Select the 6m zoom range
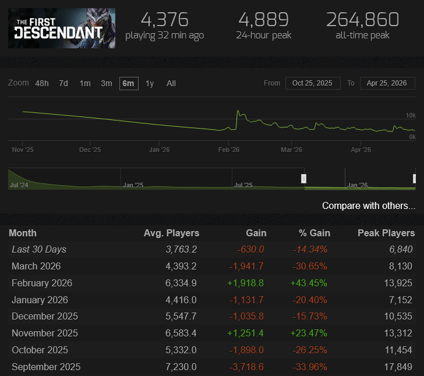The height and width of the screenshot is (376, 424). tap(129, 84)
